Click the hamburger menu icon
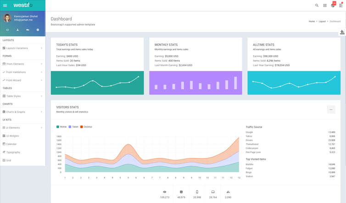The image size is (346, 203). pyautogui.click(x=5, y=6)
